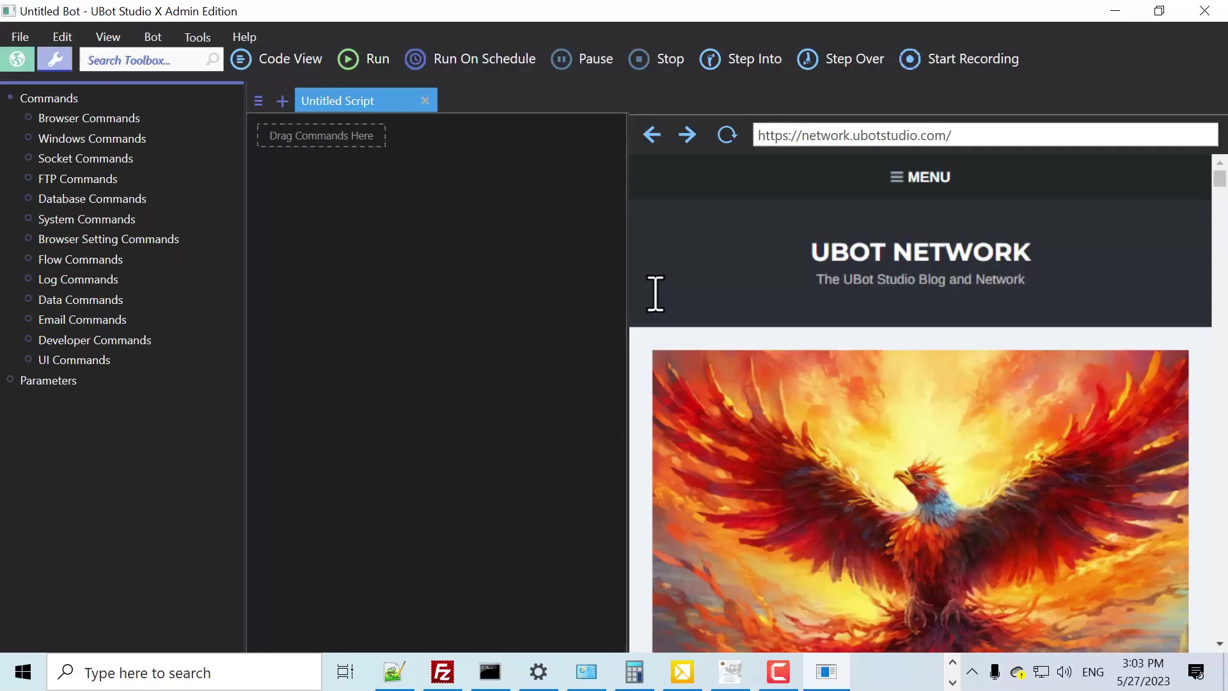Expand Socket Commands category
This screenshot has width=1228, height=691.
28,157
